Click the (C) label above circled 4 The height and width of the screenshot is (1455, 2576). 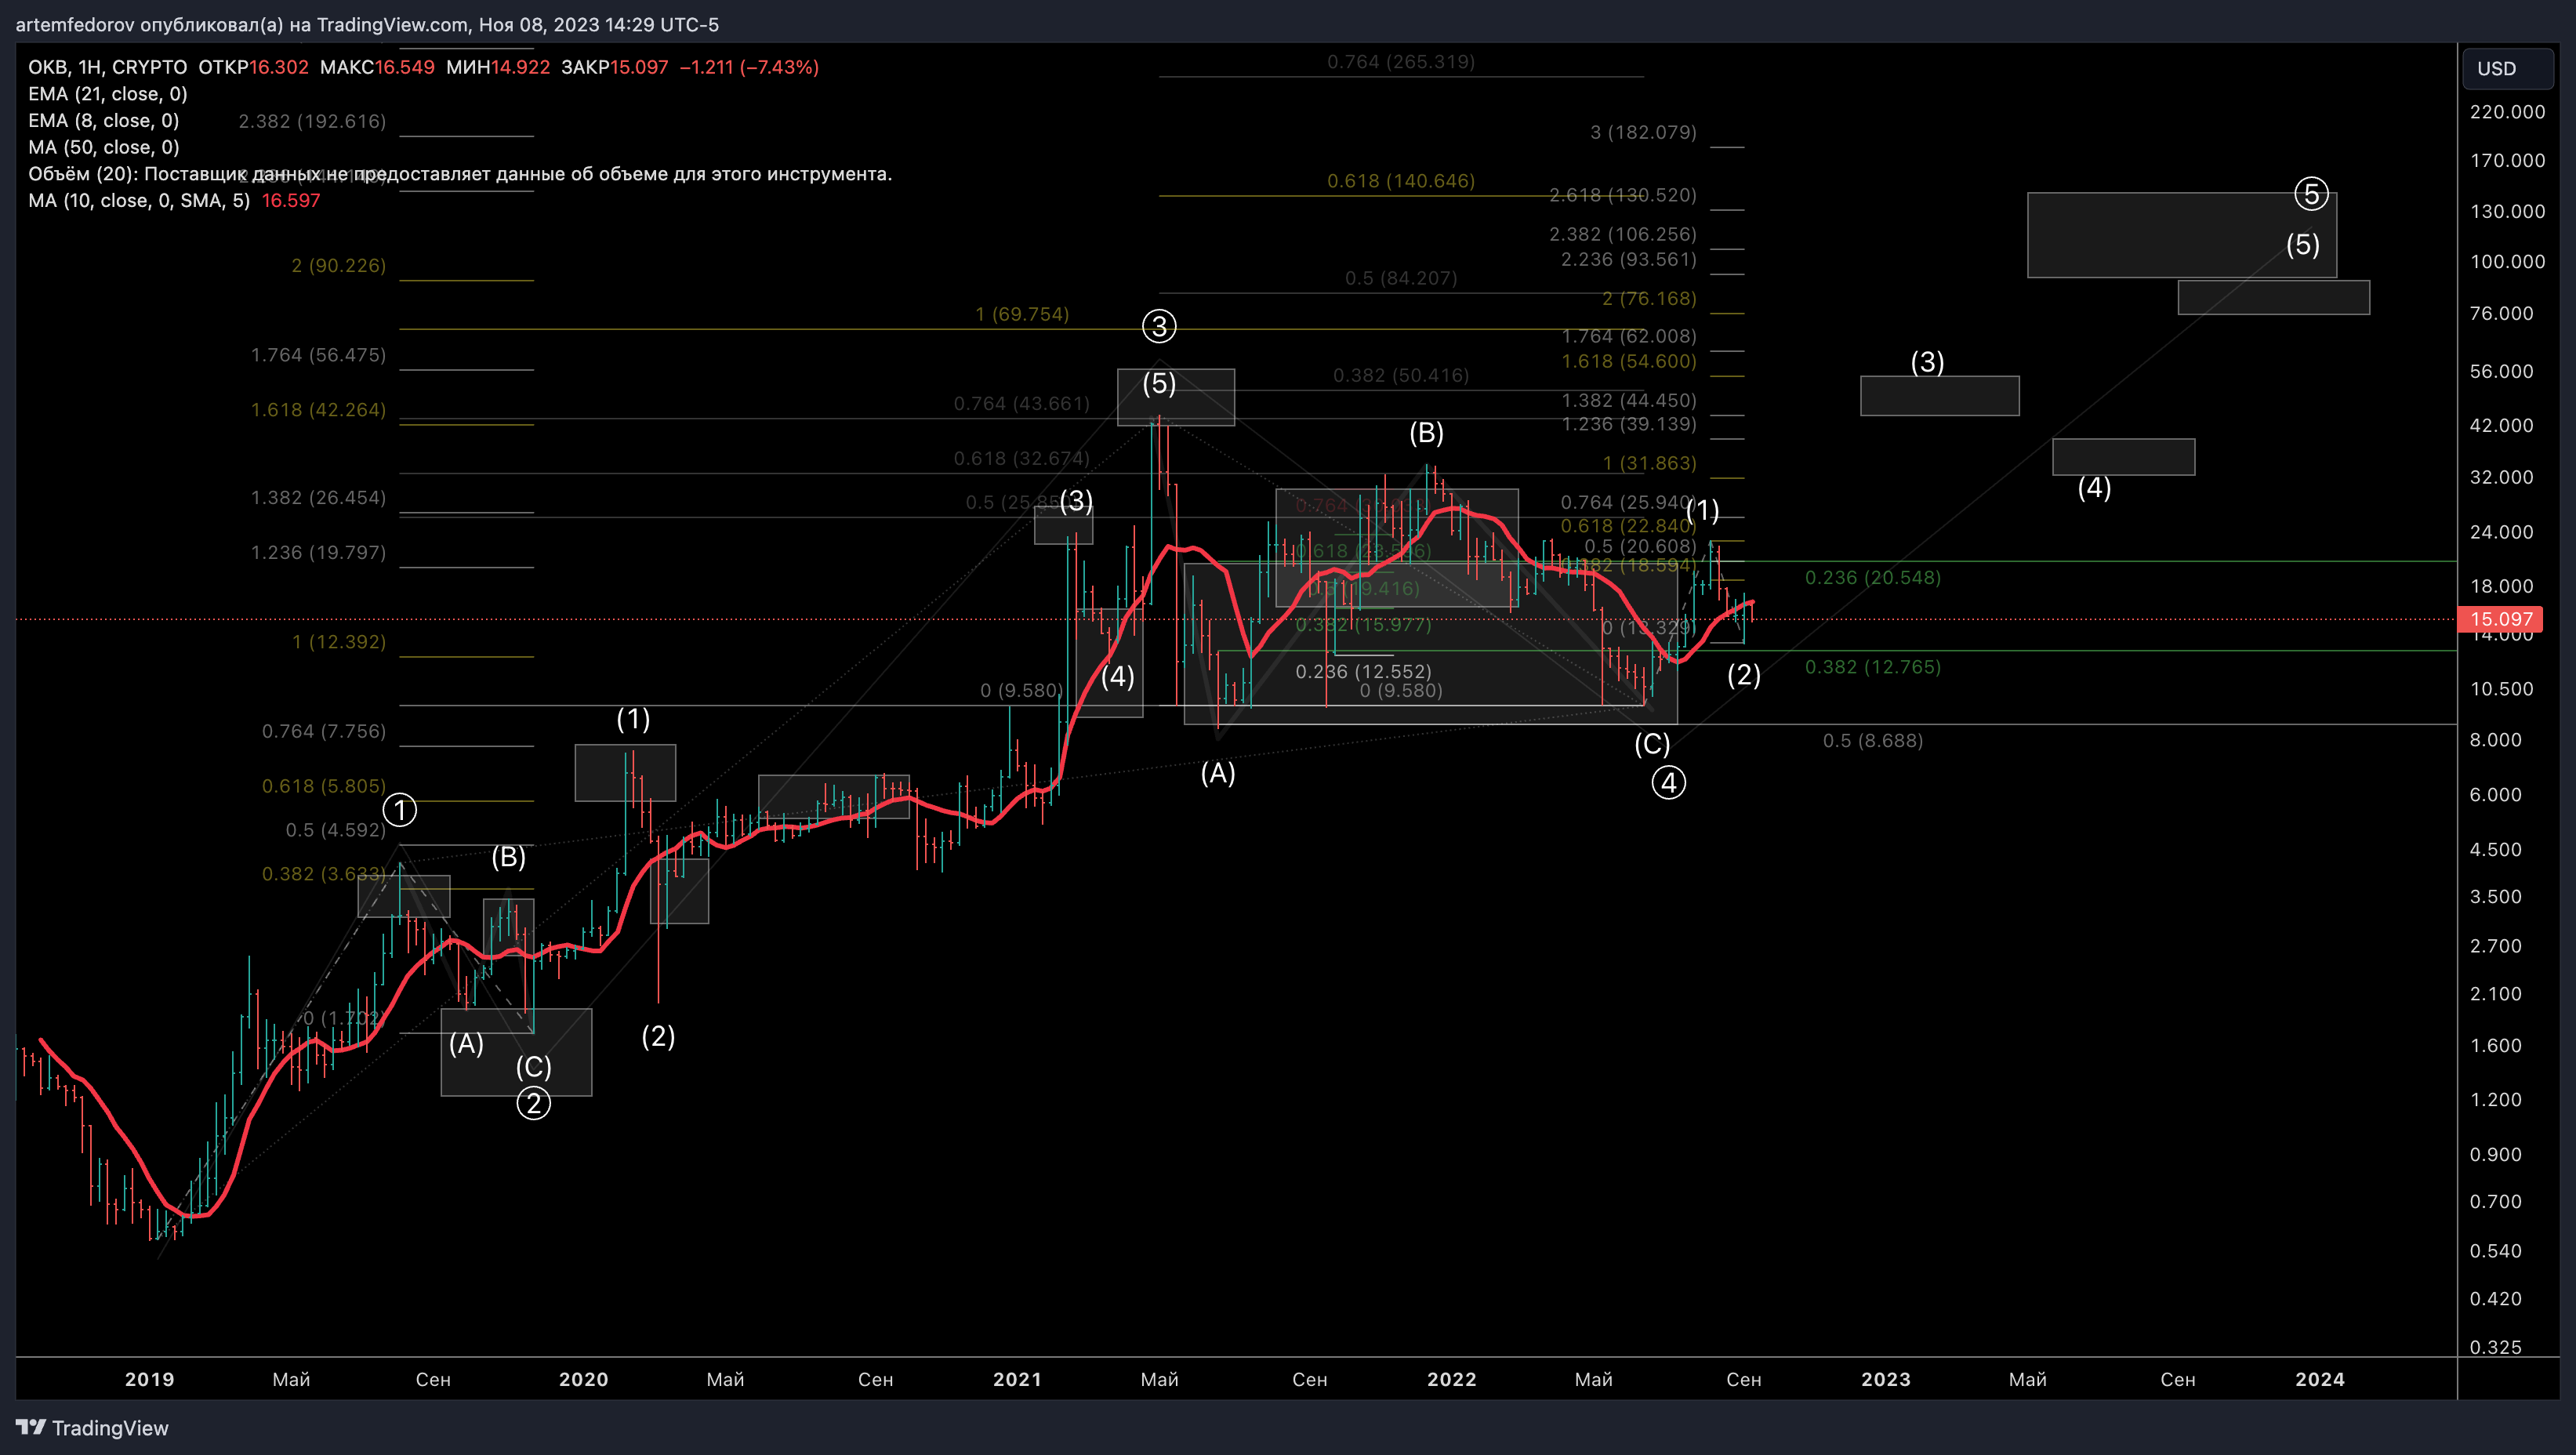[x=1651, y=744]
